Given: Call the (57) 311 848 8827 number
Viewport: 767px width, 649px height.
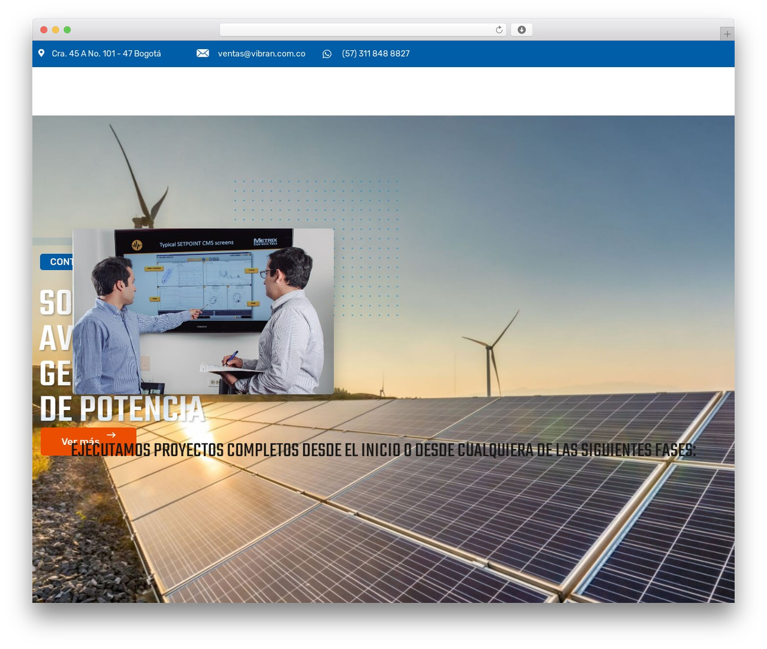Looking at the screenshot, I should pyautogui.click(x=376, y=53).
